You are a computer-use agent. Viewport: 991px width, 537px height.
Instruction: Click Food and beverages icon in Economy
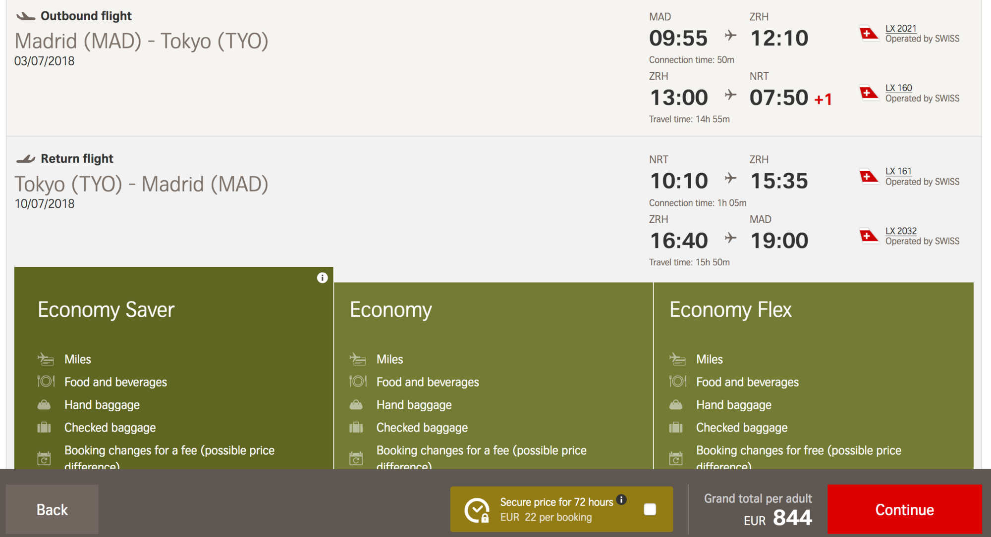click(x=358, y=382)
